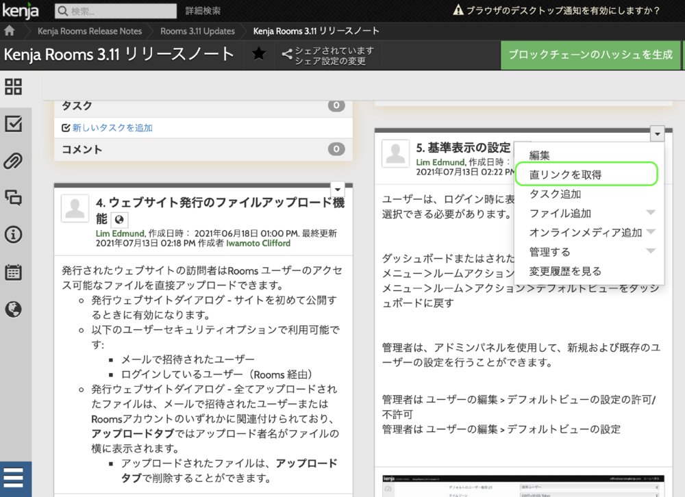The height and width of the screenshot is (497, 685).
Task: Open topic 4 dropdown arrow menu
Action: coord(337,190)
